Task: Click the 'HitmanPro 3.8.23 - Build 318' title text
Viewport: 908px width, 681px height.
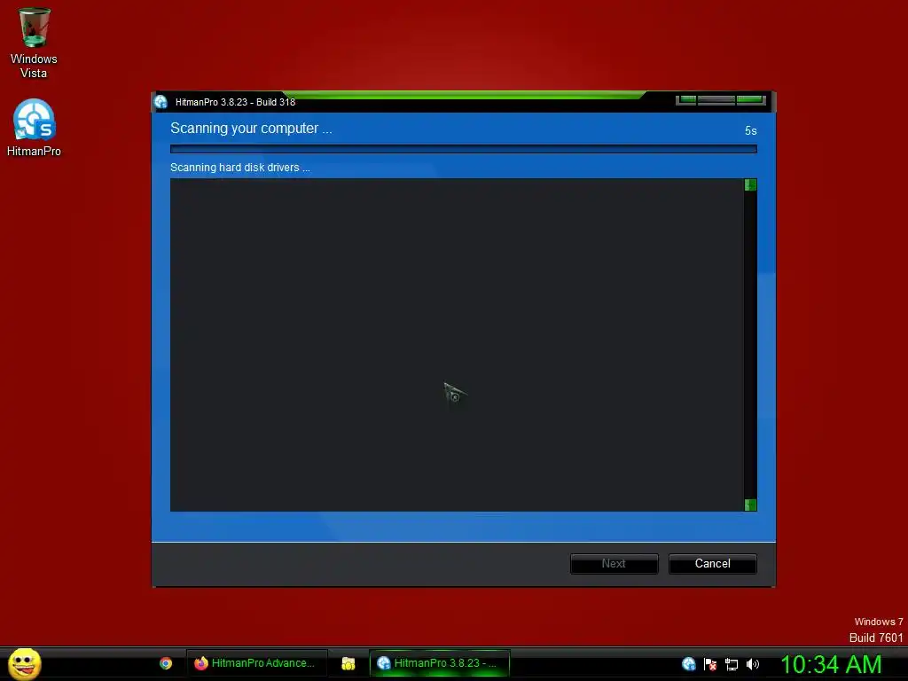Action: [x=235, y=102]
